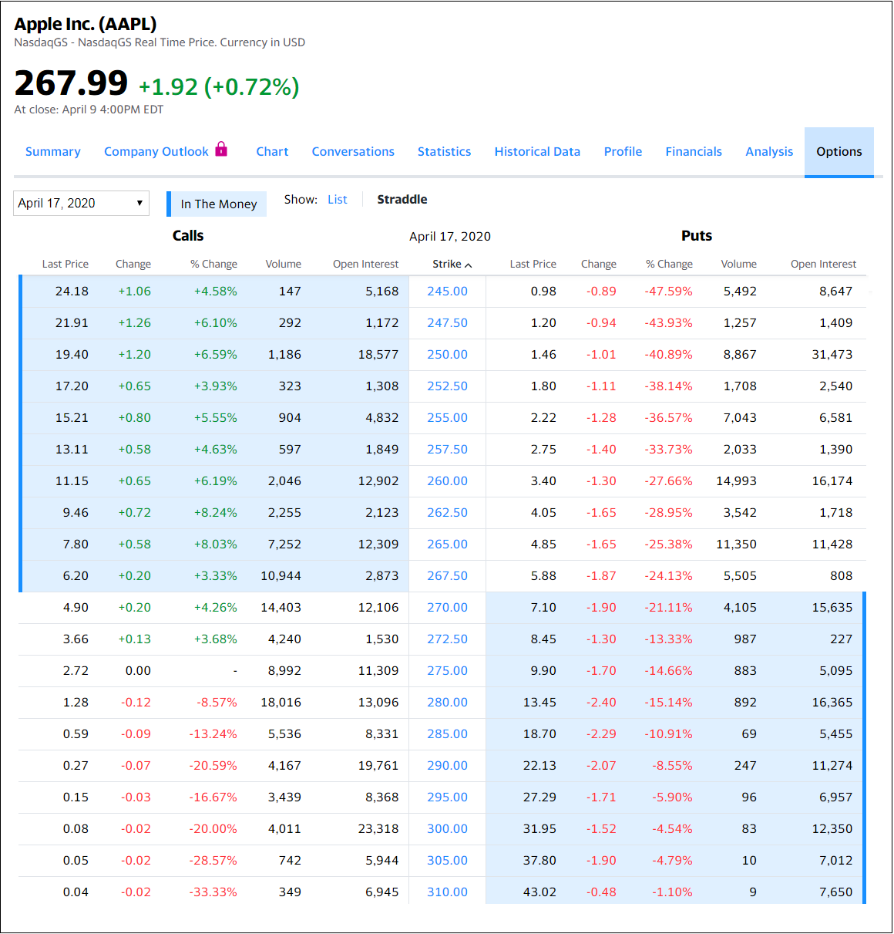This screenshot has width=894, height=934.
Task: Sort the table by the Strike header
Action: click(x=447, y=264)
